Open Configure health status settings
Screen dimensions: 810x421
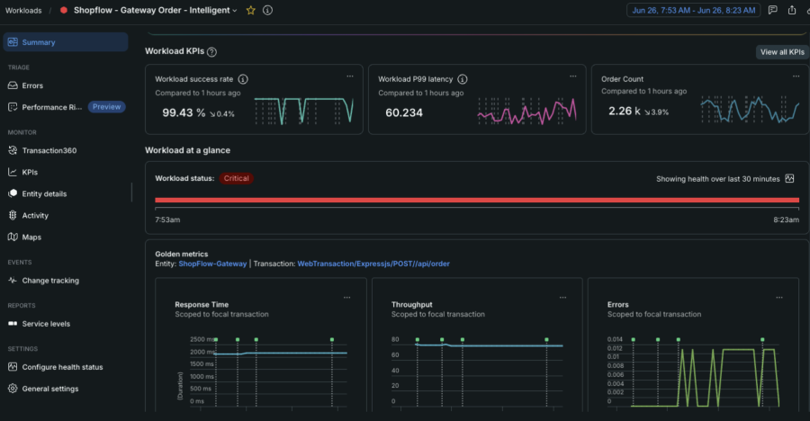(x=62, y=367)
